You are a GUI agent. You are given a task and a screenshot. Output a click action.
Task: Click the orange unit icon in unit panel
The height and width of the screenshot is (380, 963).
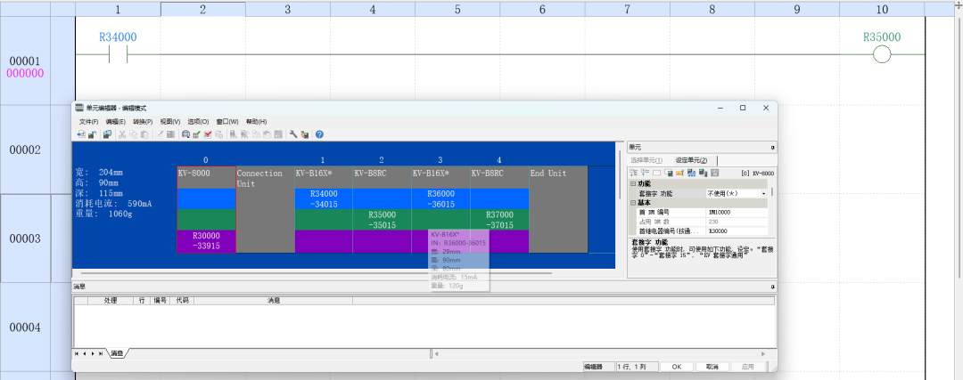[x=679, y=173]
